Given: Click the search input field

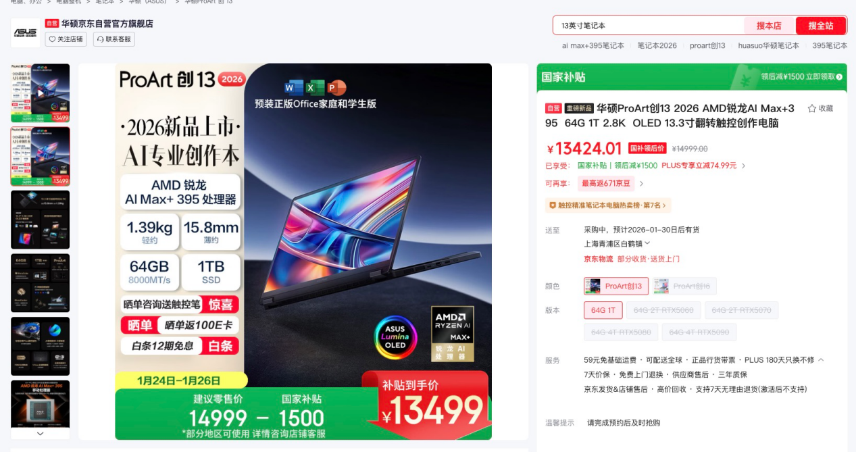Looking at the screenshot, I should (x=649, y=26).
